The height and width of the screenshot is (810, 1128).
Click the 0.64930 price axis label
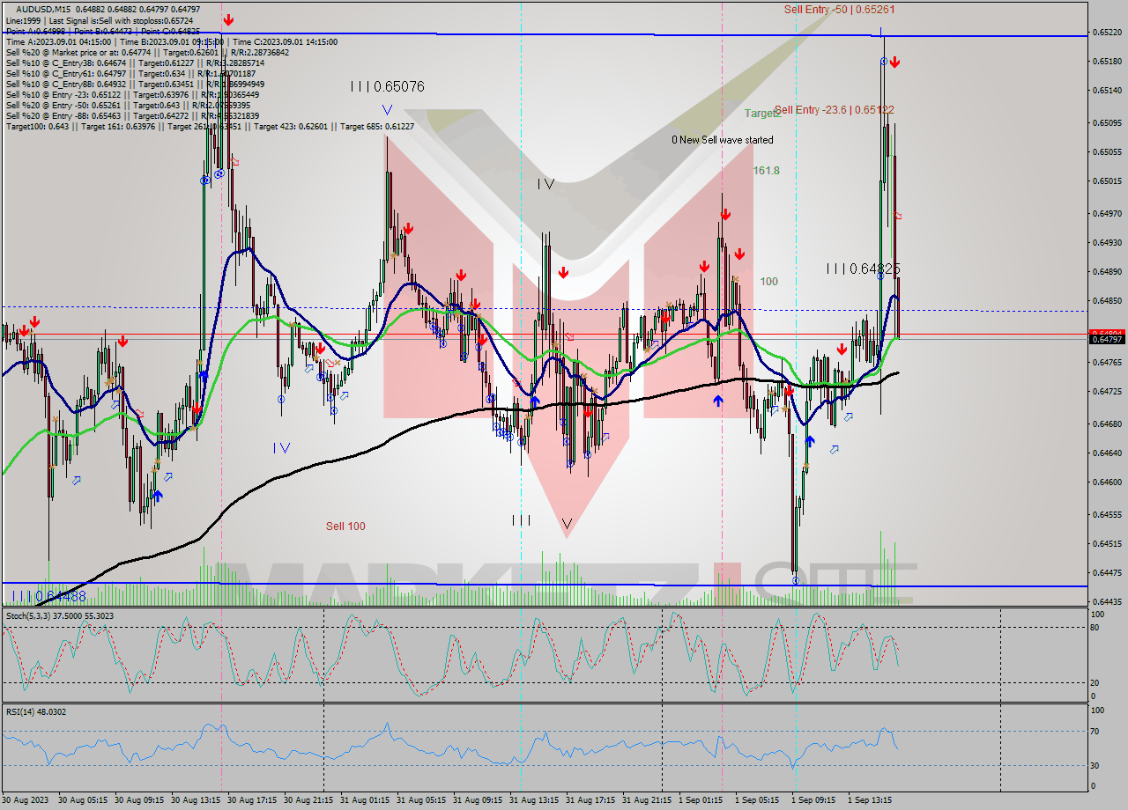point(1107,243)
